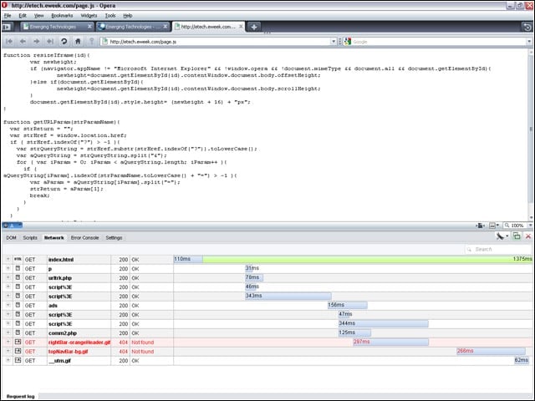Open the Widgets menu
The height and width of the screenshot is (401, 535).
pyautogui.click(x=89, y=16)
